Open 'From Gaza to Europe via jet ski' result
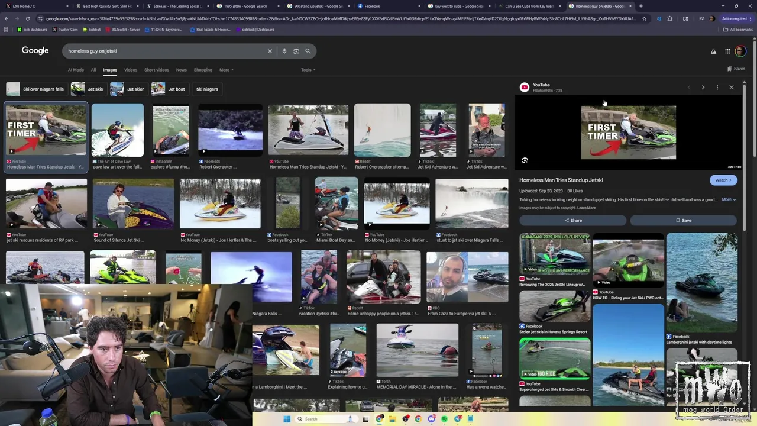 (x=467, y=277)
